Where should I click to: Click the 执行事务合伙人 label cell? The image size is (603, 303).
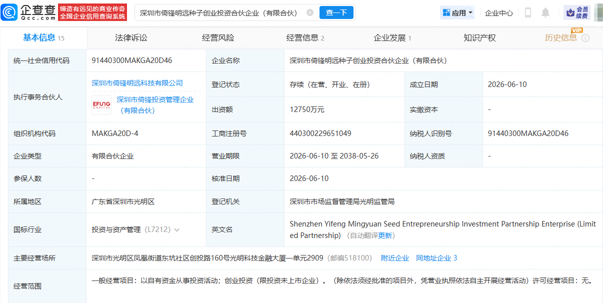click(47, 97)
